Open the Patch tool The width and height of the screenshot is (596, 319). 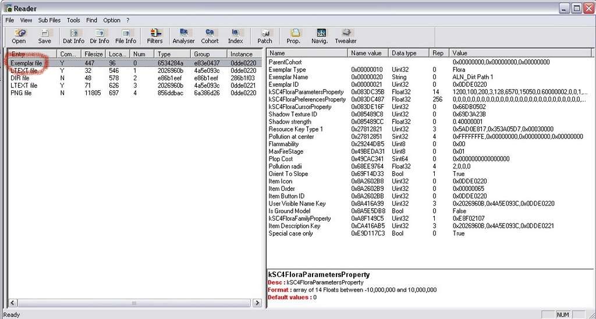(x=265, y=36)
